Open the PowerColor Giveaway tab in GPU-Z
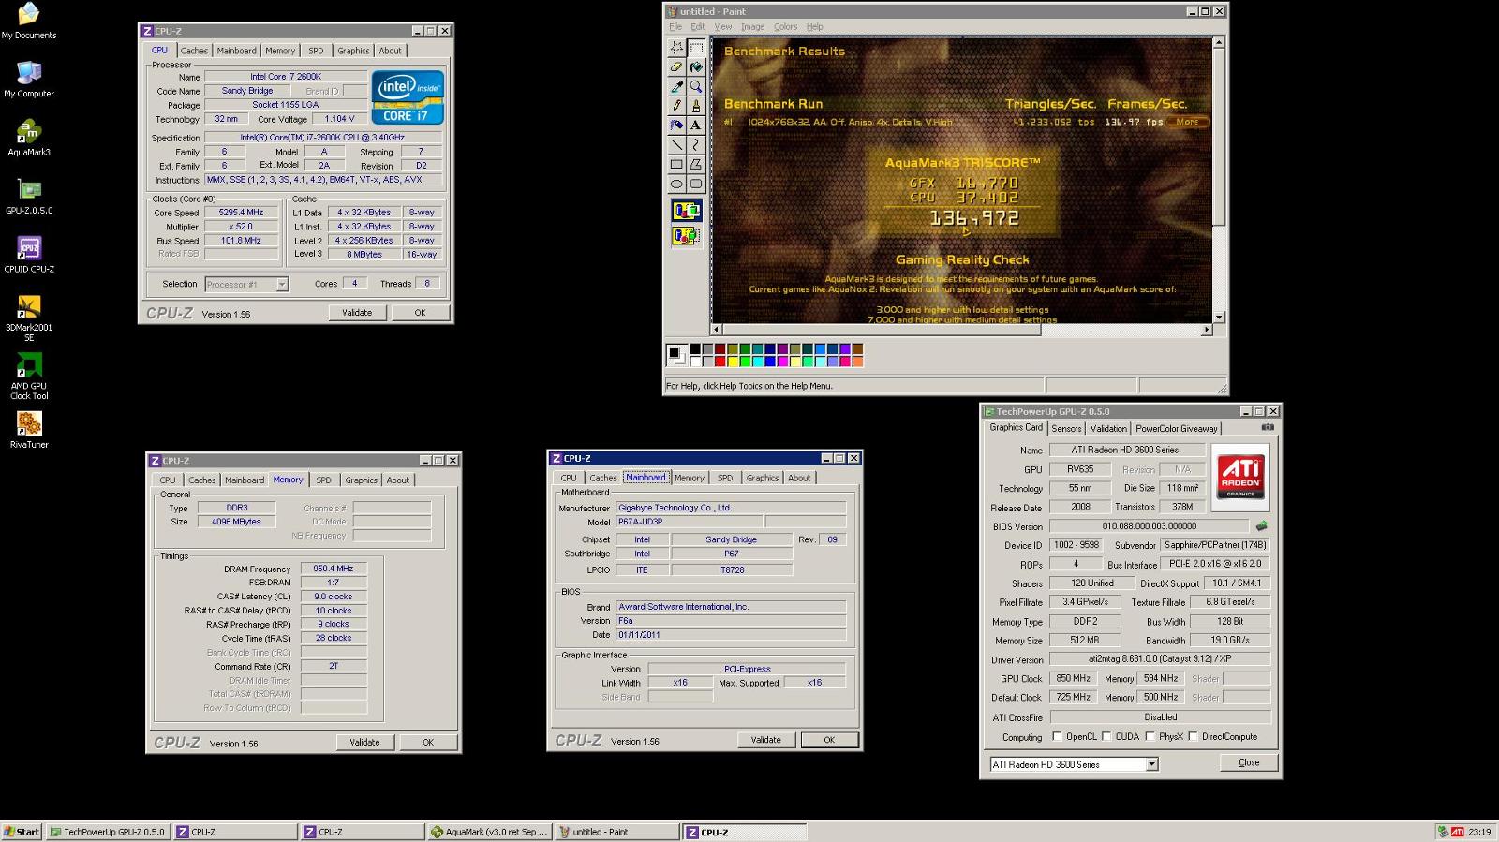The image size is (1499, 842). click(1177, 428)
